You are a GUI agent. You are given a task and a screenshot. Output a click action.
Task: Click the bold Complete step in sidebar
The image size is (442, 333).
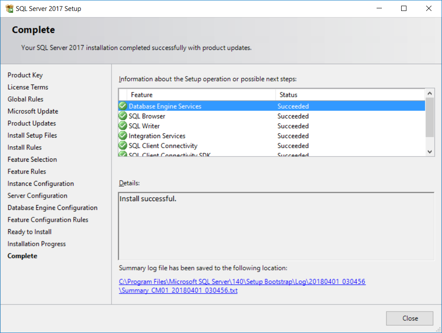(22, 256)
